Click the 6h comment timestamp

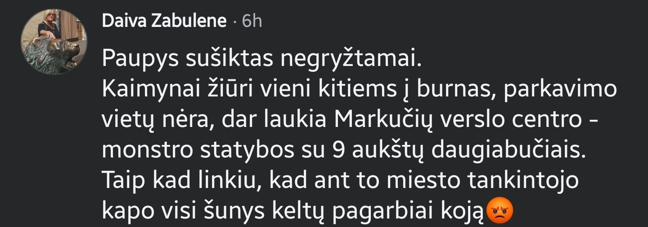(x=252, y=21)
